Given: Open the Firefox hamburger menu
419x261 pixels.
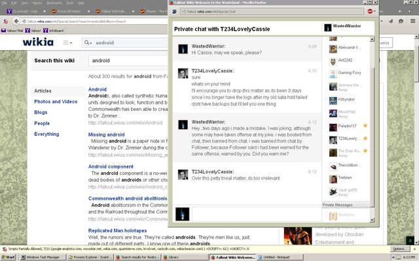Looking at the screenshot, I should pos(412,21).
